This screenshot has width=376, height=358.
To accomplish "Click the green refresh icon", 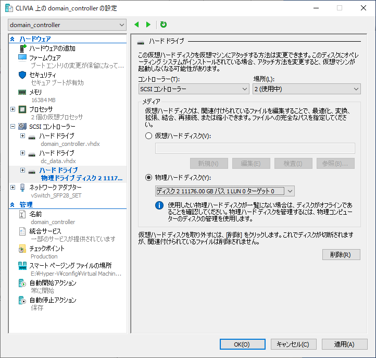I will [164, 24].
